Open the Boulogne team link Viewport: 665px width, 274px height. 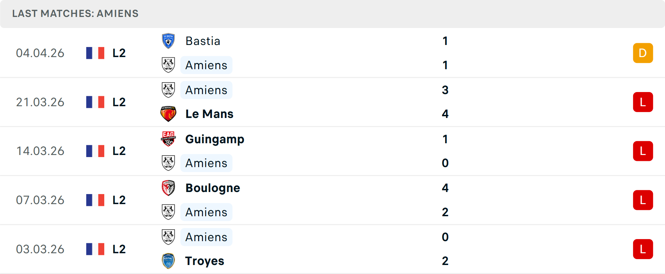[x=213, y=188]
